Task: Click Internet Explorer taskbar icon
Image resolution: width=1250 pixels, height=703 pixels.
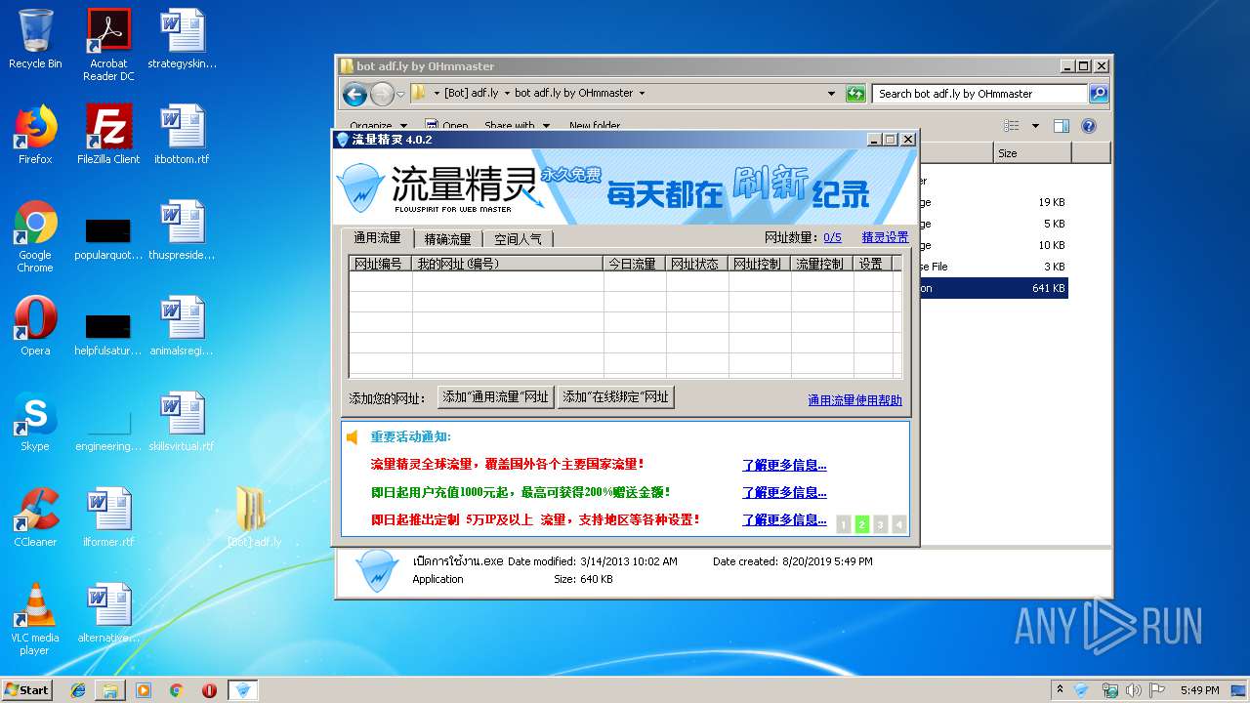Action: [x=78, y=690]
